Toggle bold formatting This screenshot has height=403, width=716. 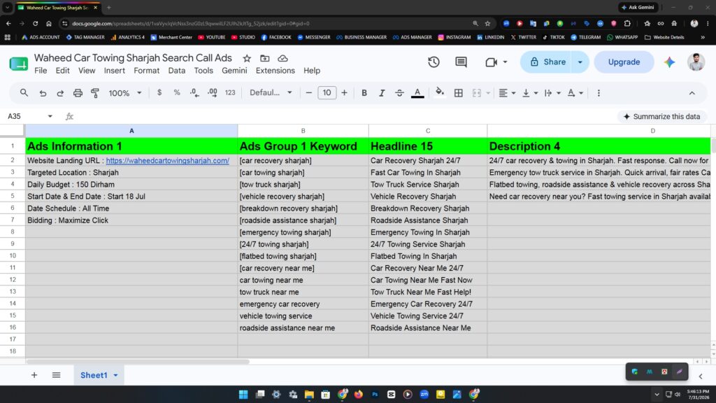(364, 93)
